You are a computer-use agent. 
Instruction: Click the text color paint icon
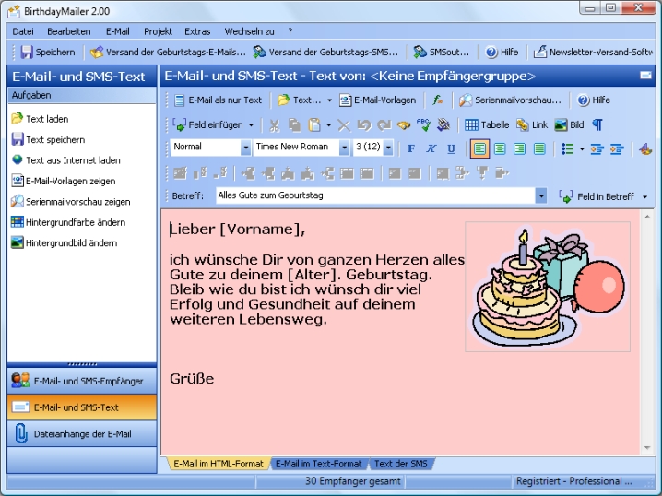tap(644, 148)
